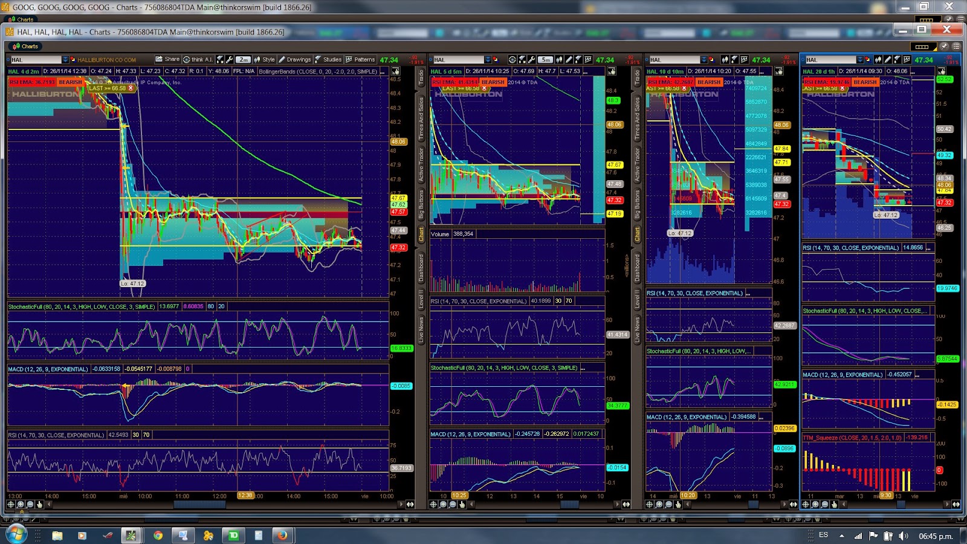
Task: Open the Big Buttons tab beside first chart
Action: 421,204
